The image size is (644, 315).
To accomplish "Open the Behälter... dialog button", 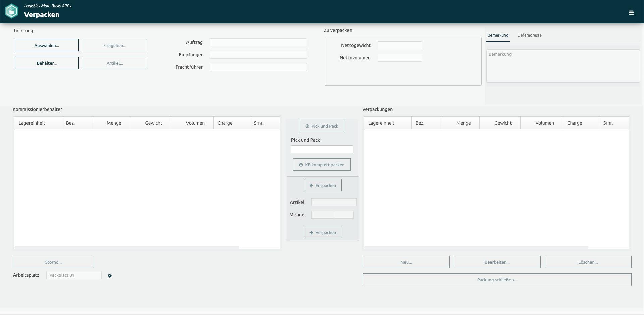I will pos(47,63).
